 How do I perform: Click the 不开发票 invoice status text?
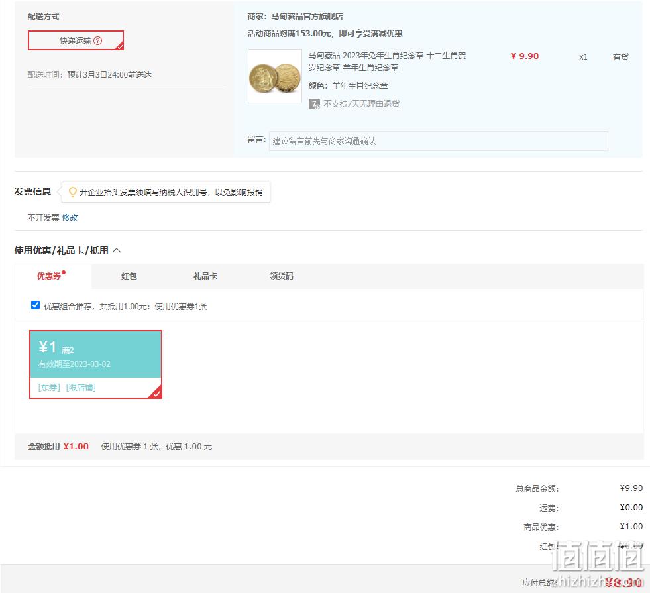pos(43,217)
